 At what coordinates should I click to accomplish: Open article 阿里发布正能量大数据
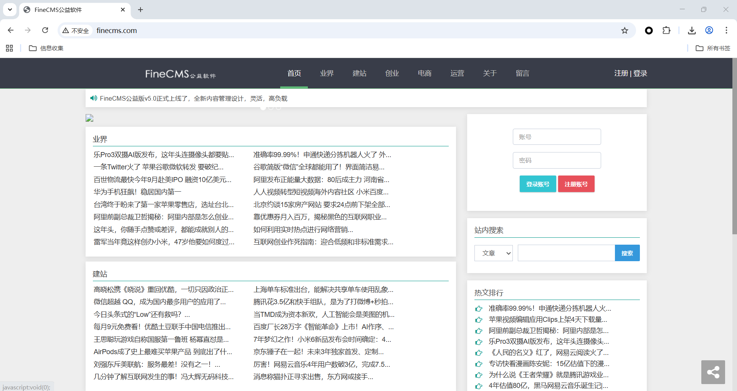click(321, 180)
